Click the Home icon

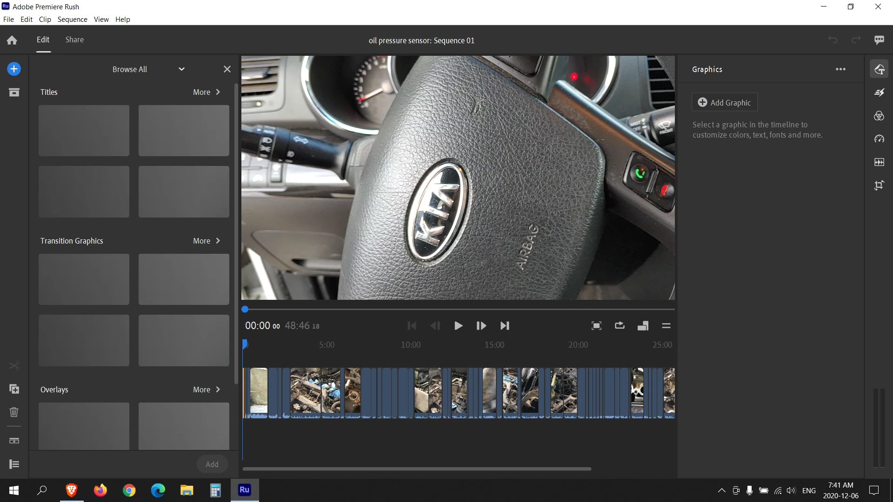tap(12, 40)
